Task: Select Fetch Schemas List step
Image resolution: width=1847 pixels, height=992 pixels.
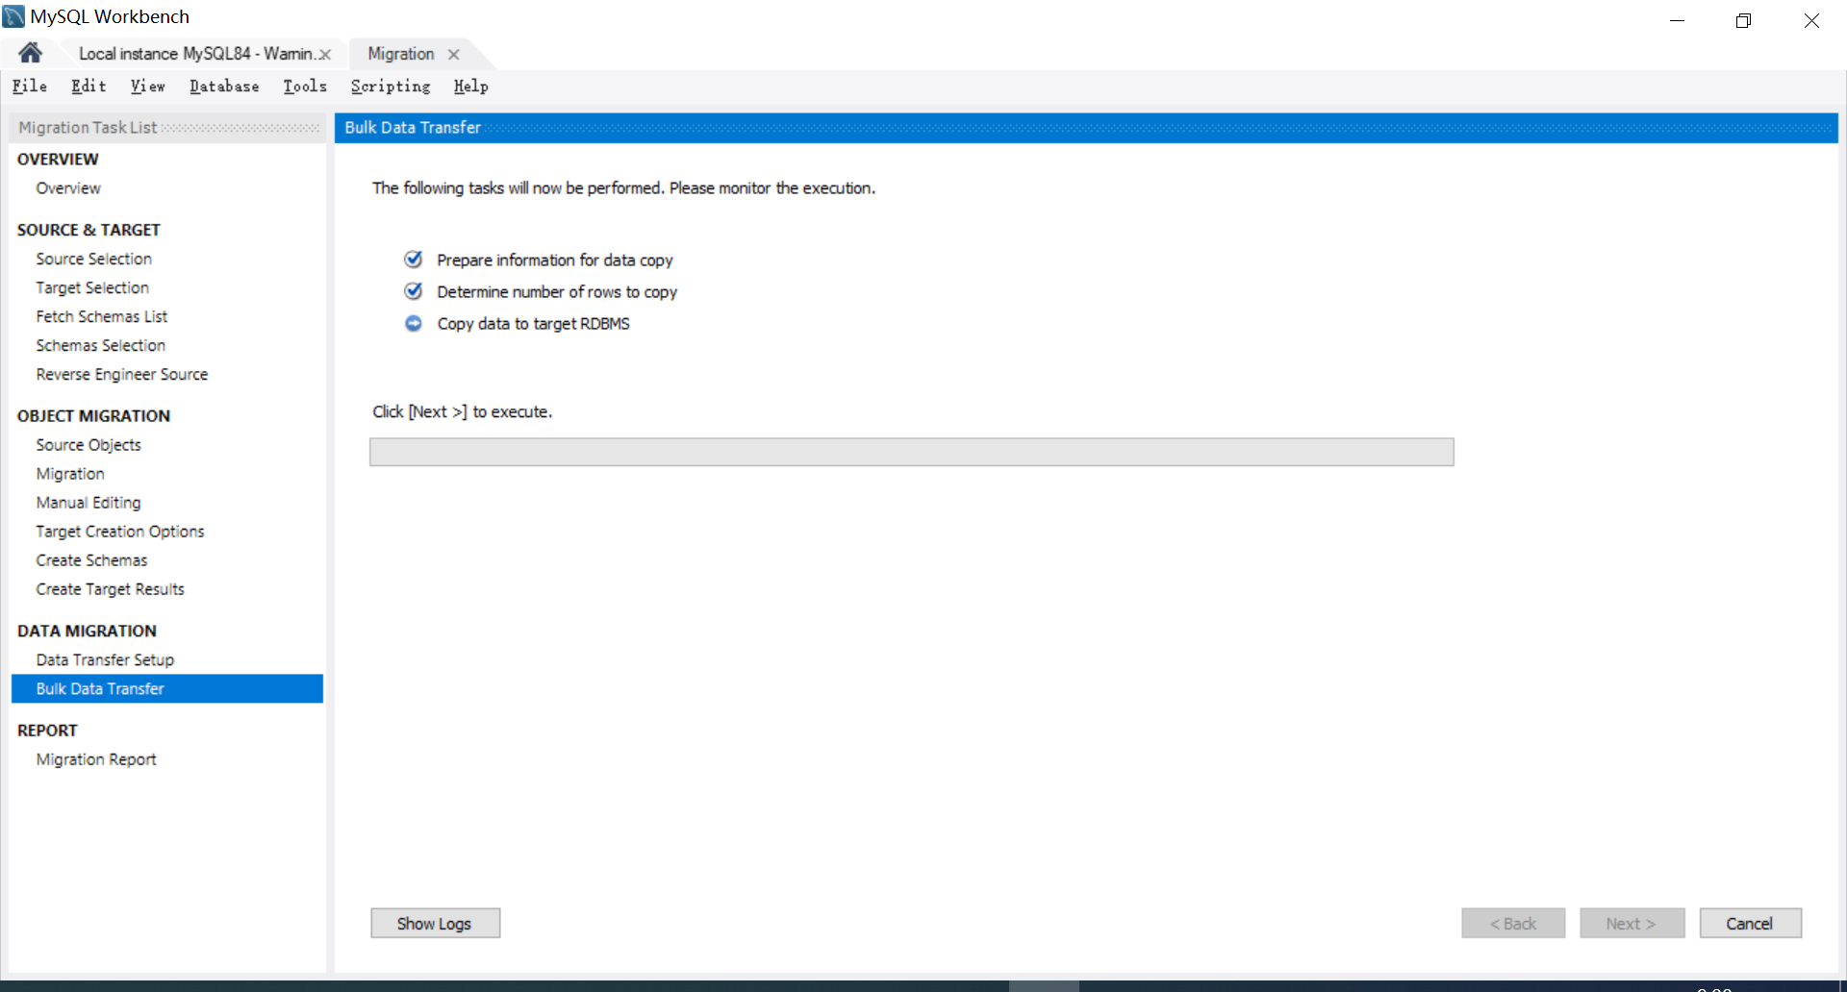Action: pos(102,316)
